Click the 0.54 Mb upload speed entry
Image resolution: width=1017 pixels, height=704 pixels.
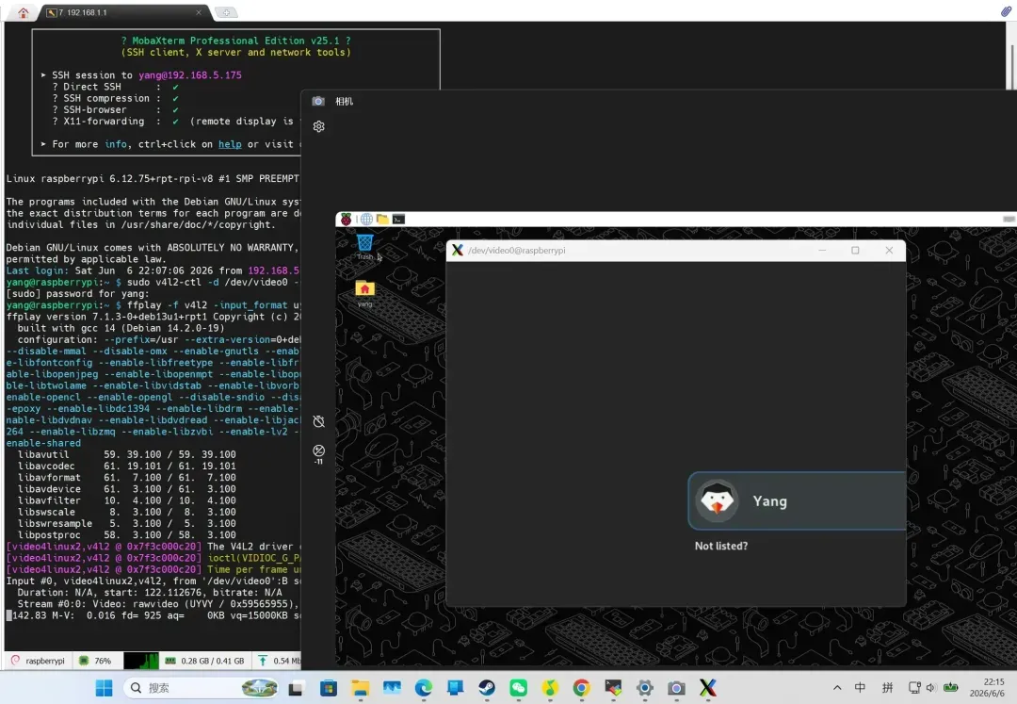click(279, 661)
